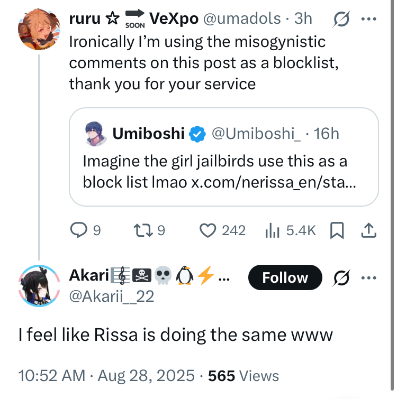Open the @umadols profile handle
Viewport: 397px width, 399px height.
pyautogui.click(x=242, y=18)
